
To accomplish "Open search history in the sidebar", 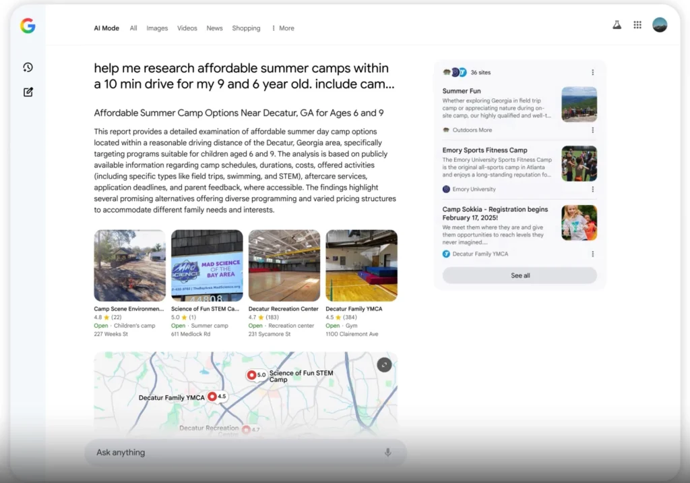I will coord(28,67).
